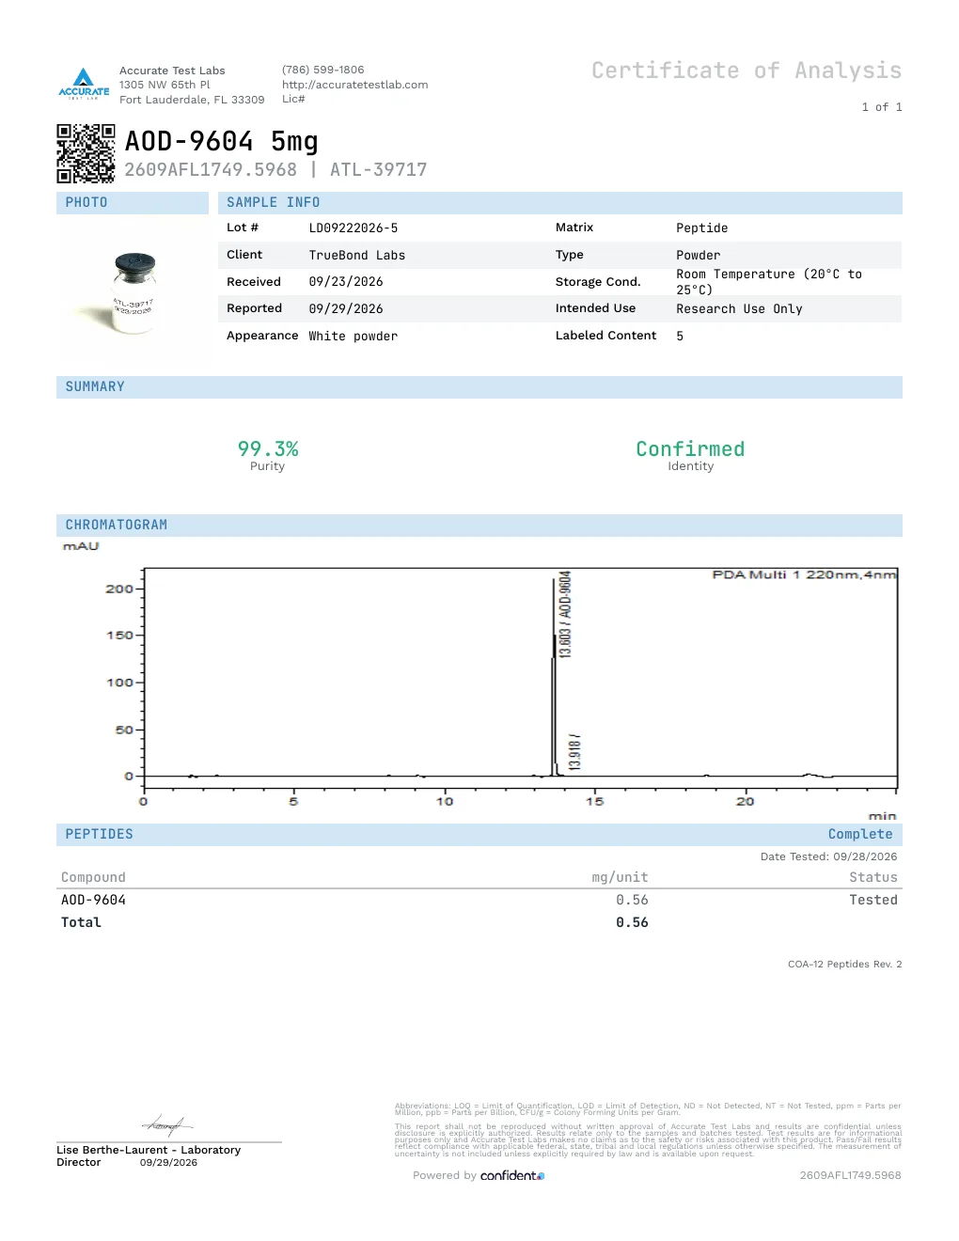Select client name TrueBond Labs
The image size is (959, 1241).
(357, 256)
